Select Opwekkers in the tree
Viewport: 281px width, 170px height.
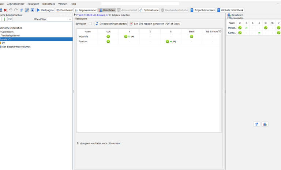click(7, 32)
